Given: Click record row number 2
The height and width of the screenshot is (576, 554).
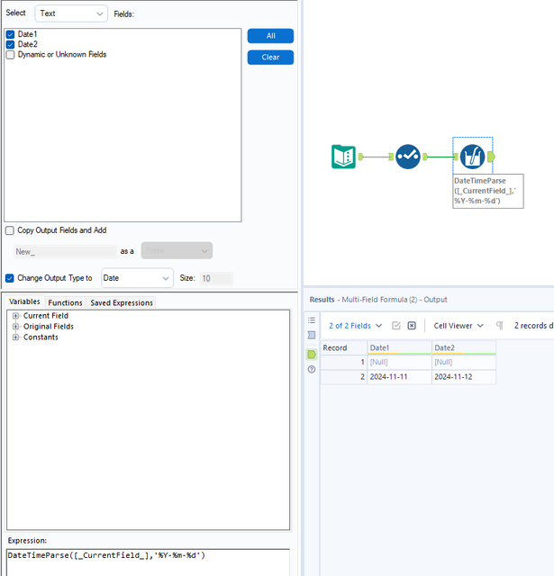Looking at the screenshot, I should pos(344,377).
